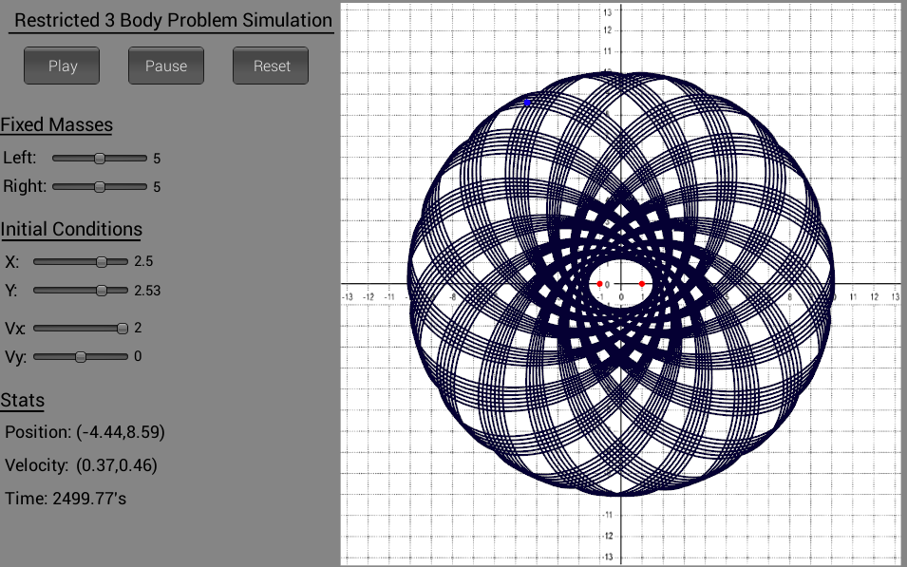Click the Velocity readout in Stats

pos(81,465)
